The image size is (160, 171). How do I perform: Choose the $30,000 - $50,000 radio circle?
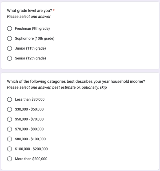[x=10, y=109]
